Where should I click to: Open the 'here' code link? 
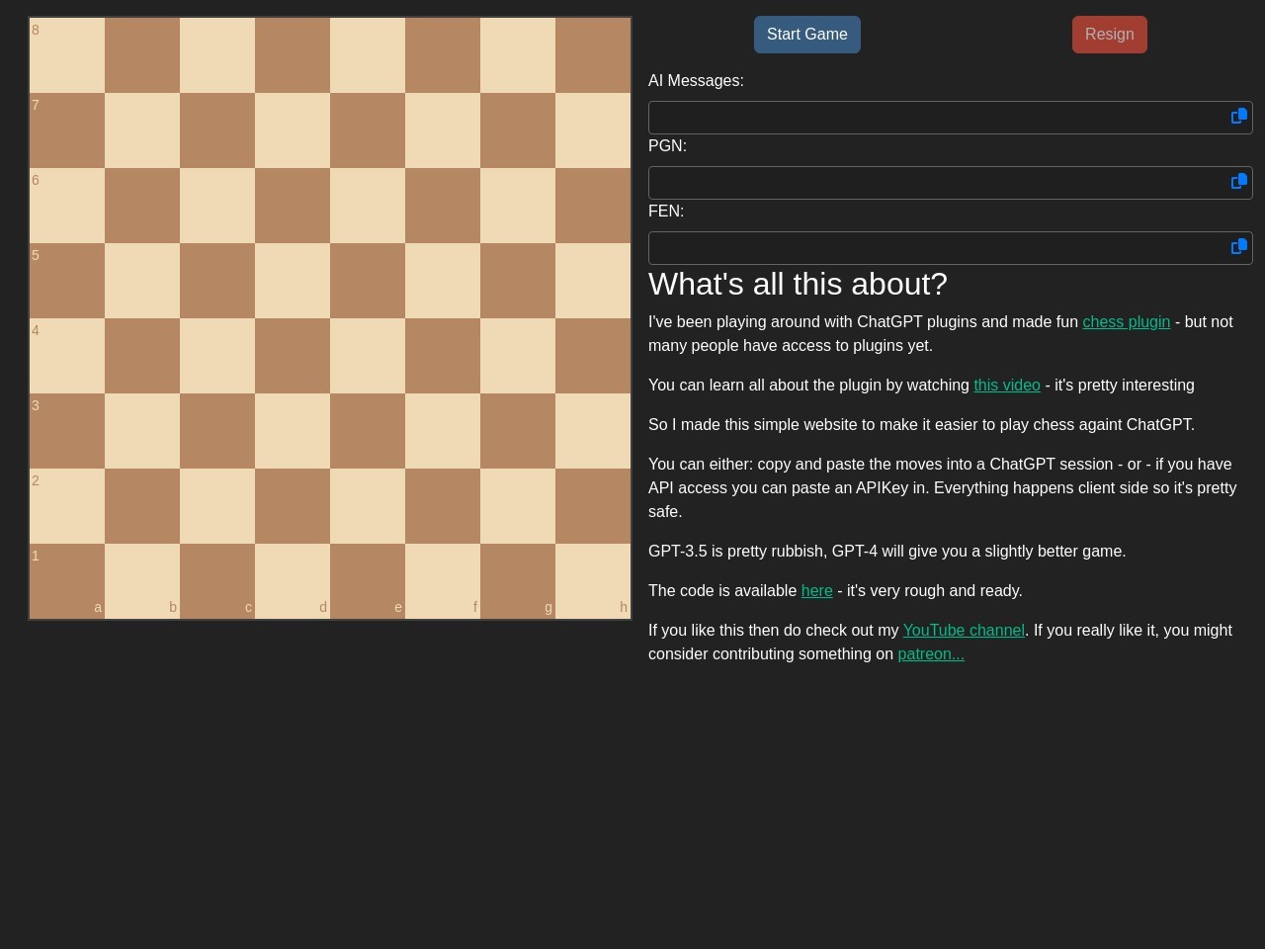(x=817, y=591)
